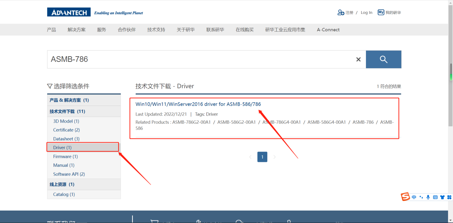Open the My Advantech icon
Viewport: 453px width, 223px height.
381,12
